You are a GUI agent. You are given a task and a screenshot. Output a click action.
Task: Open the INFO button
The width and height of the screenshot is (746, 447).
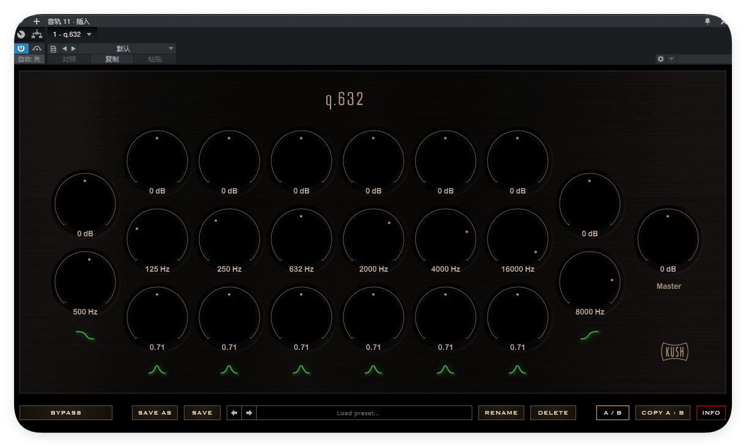(711, 413)
